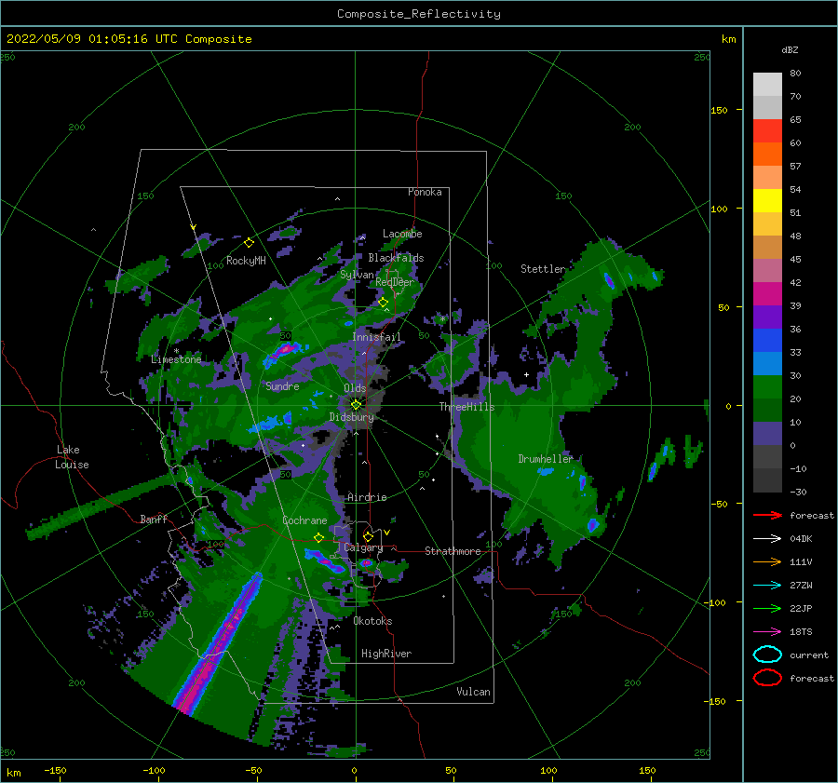
Task: Select the yellow diamond marker above Calgary
Action: [368, 536]
